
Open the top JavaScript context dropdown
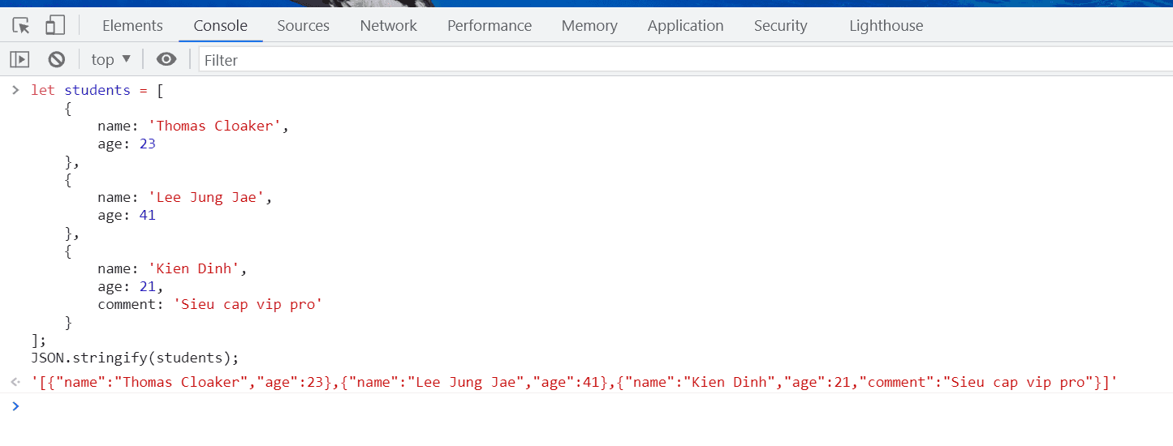(110, 59)
